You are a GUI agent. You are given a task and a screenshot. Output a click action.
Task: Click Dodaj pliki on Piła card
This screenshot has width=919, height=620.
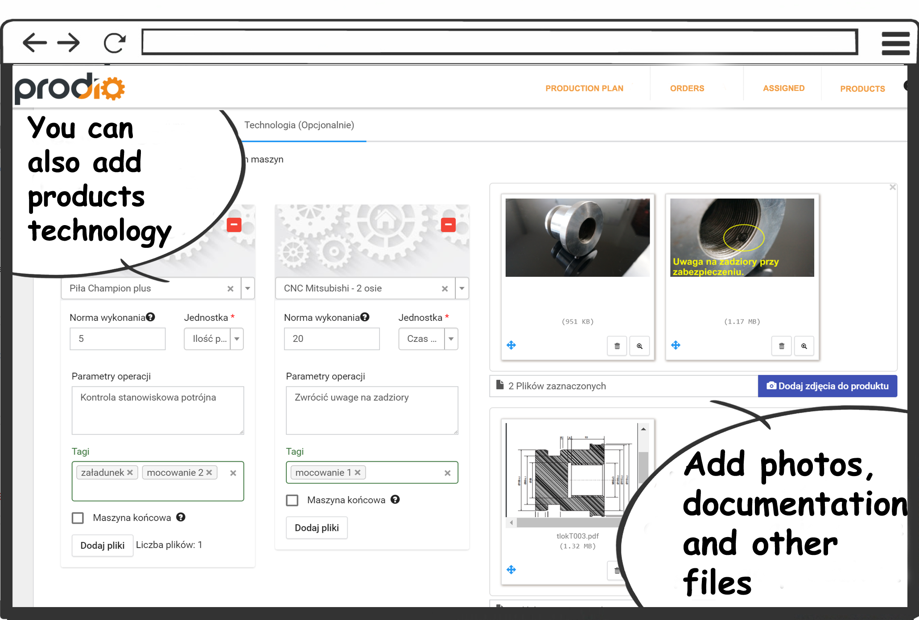pyautogui.click(x=103, y=546)
